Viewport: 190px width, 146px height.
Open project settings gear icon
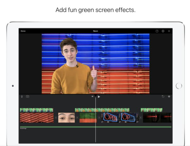(x=163, y=31)
